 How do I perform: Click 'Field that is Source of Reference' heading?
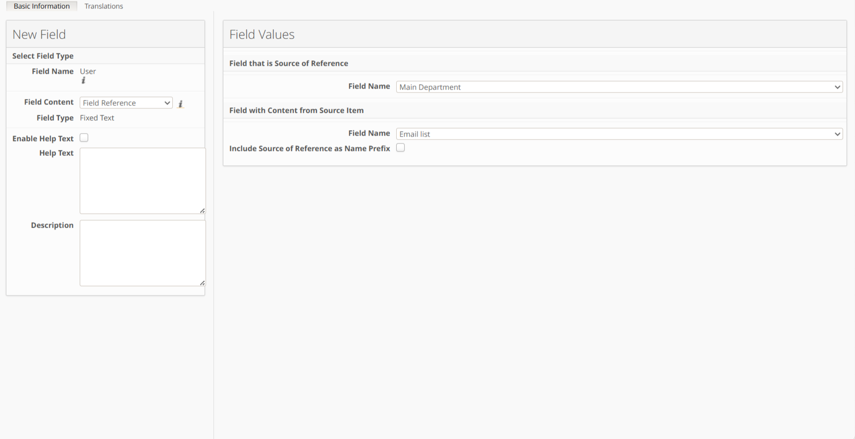289,63
